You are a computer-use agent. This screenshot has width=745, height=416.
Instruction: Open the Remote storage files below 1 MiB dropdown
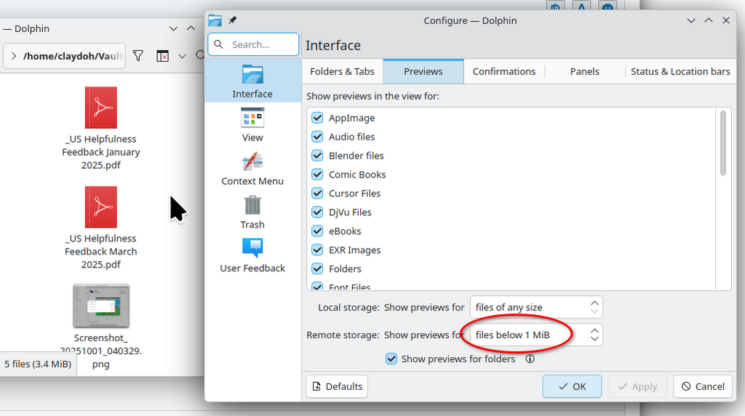pos(536,335)
